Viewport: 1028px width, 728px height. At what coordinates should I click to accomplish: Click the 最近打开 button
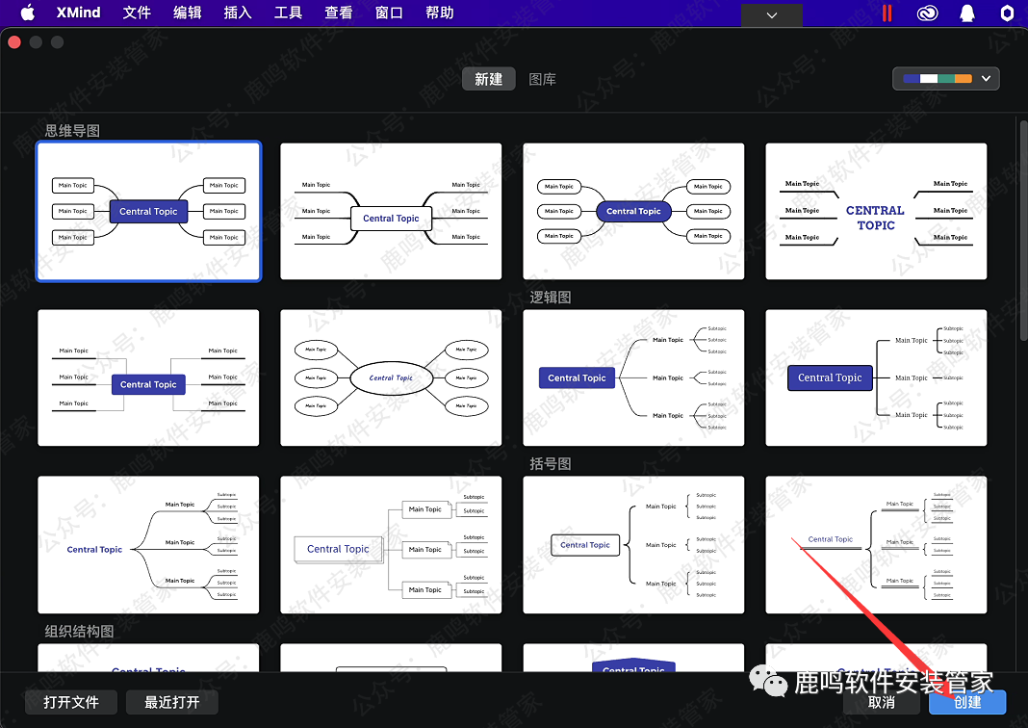(172, 702)
